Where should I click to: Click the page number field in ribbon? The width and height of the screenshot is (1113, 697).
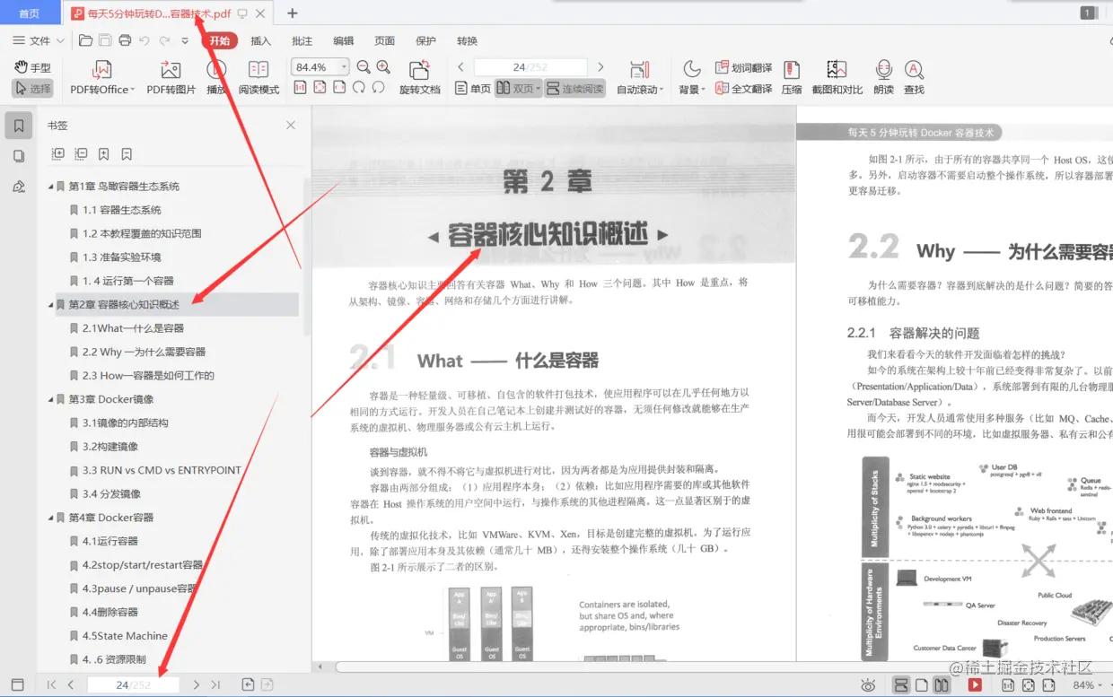click(x=530, y=67)
